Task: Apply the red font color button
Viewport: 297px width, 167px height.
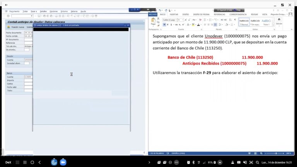Action: (x=198, y=25)
